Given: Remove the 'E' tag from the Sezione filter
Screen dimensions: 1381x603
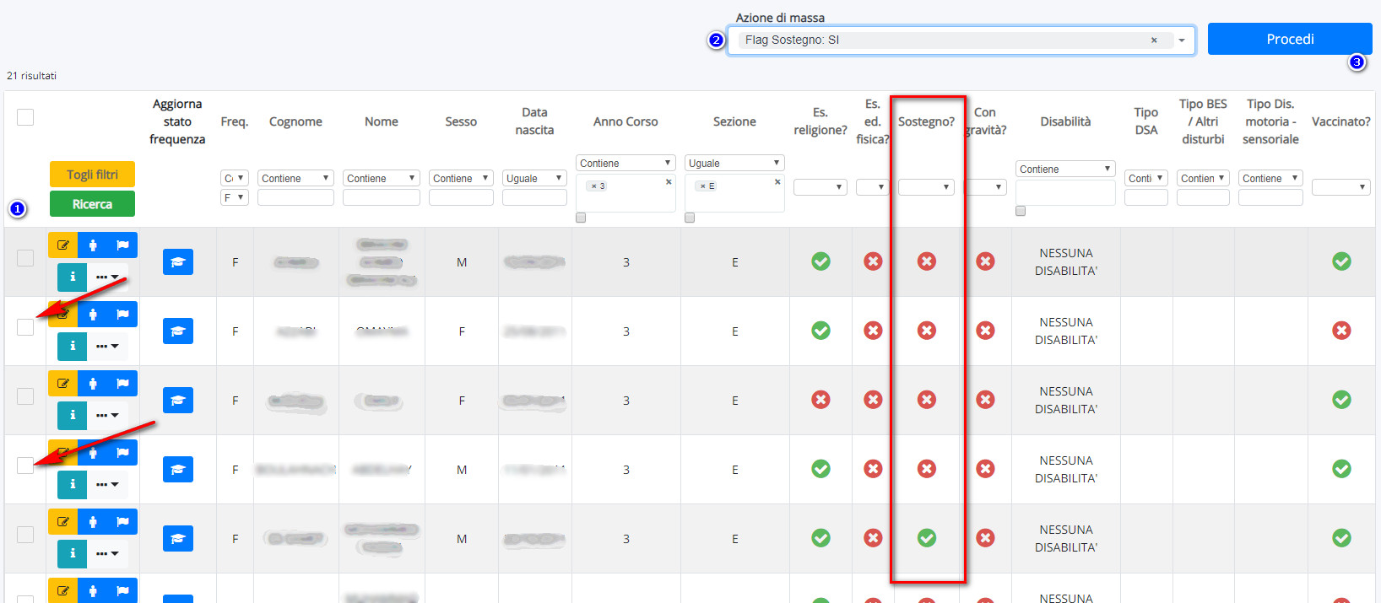Looking at the screenshot, I should (702, 186).
